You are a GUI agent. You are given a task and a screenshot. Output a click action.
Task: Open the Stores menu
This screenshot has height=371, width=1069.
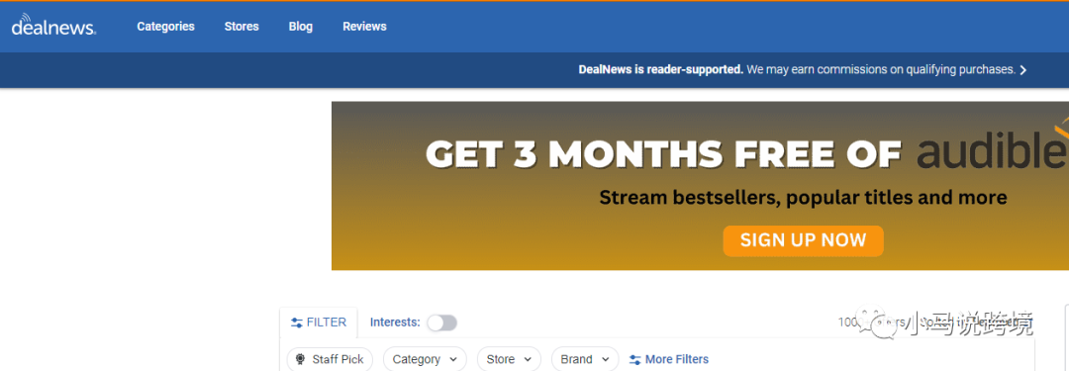[x=242, y=27]
